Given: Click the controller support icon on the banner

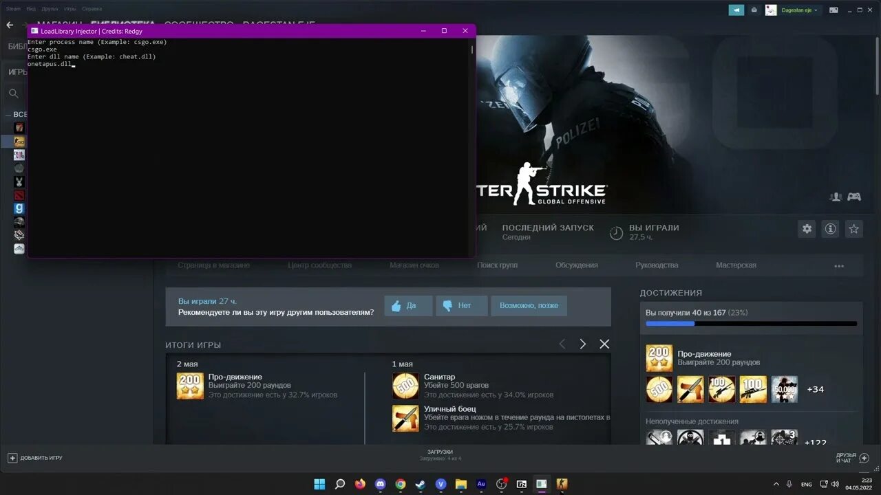Looking at the screenshot, I should coord(853,197).
